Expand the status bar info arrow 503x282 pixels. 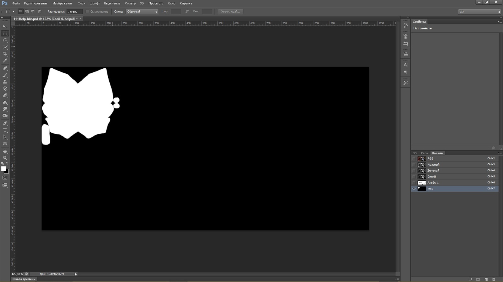[x=76, y=274]
